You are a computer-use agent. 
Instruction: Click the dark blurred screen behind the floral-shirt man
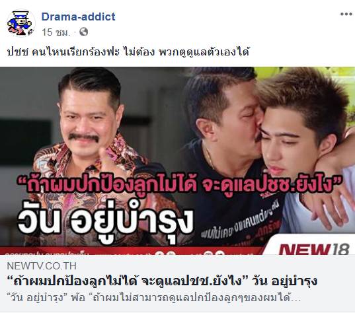25,142
